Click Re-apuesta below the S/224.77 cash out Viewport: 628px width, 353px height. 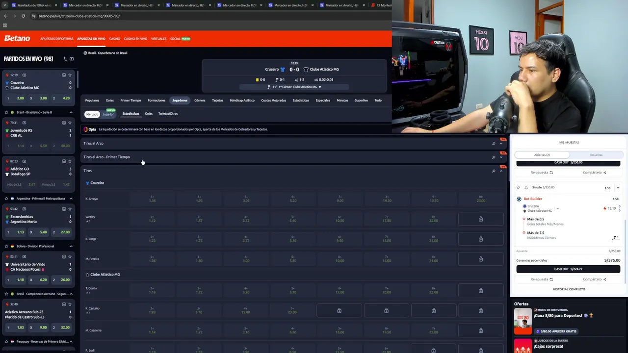pyautogui.click(x=542, y=279)
